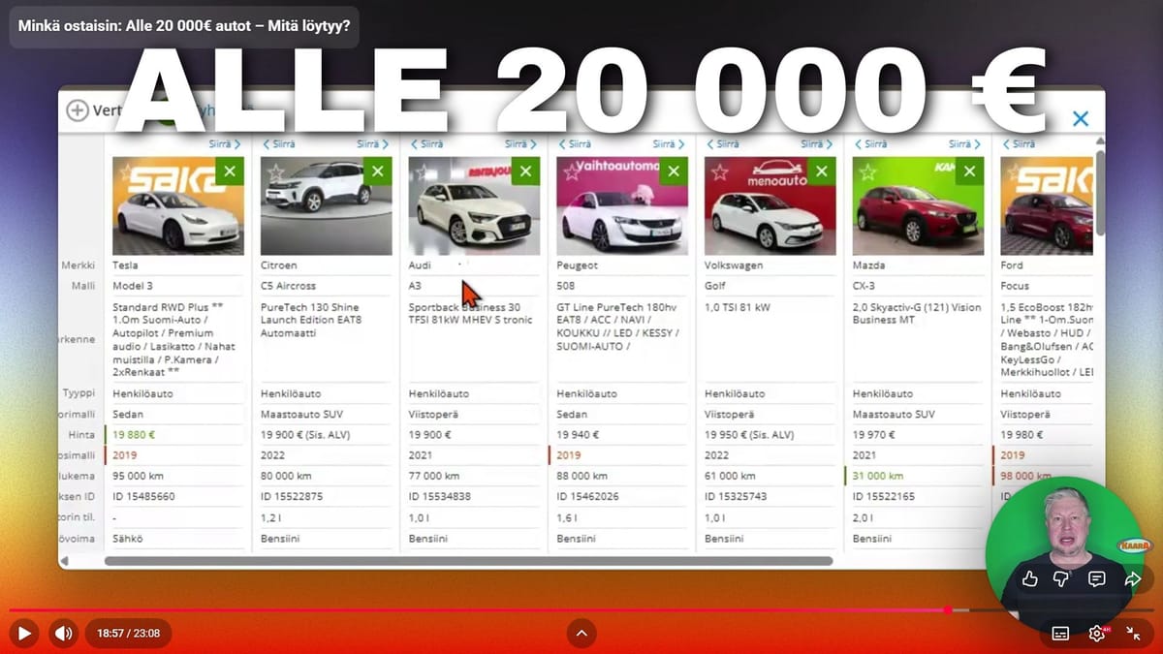The width and height of the screenshot is (1163, 654).
Task: Open the video title link about 20 000€ cars
Action: 184,28
